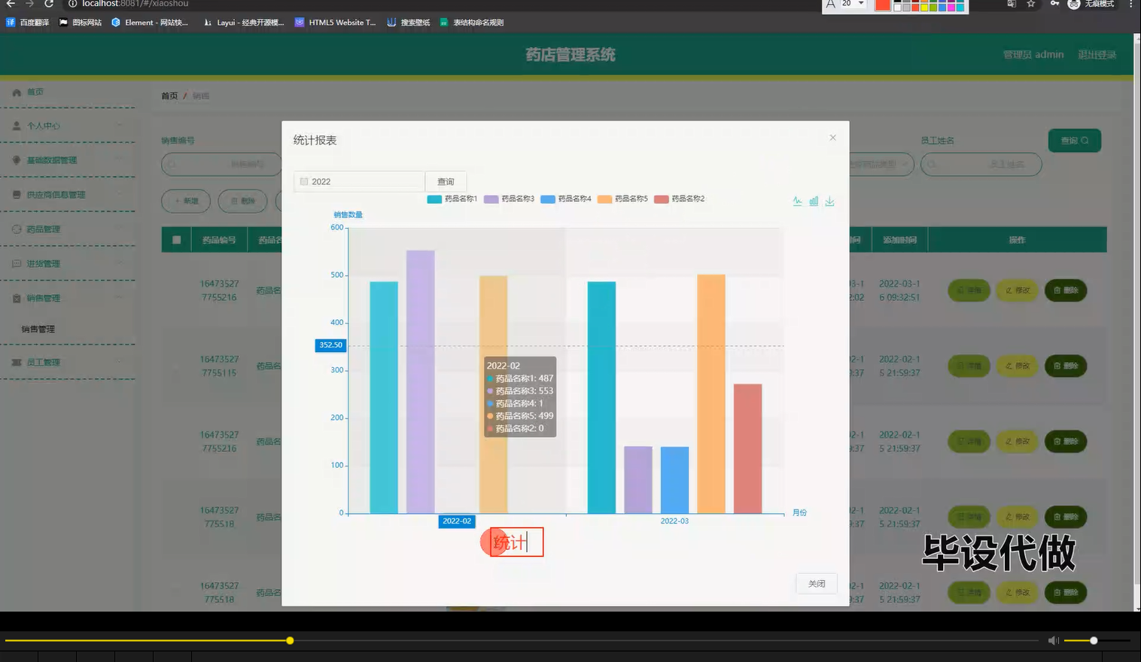Viewport: 1141px width, 662px height.
Task: Click 退出登录 in the header
Action: pyautogui.click(x=1097, y=55)
